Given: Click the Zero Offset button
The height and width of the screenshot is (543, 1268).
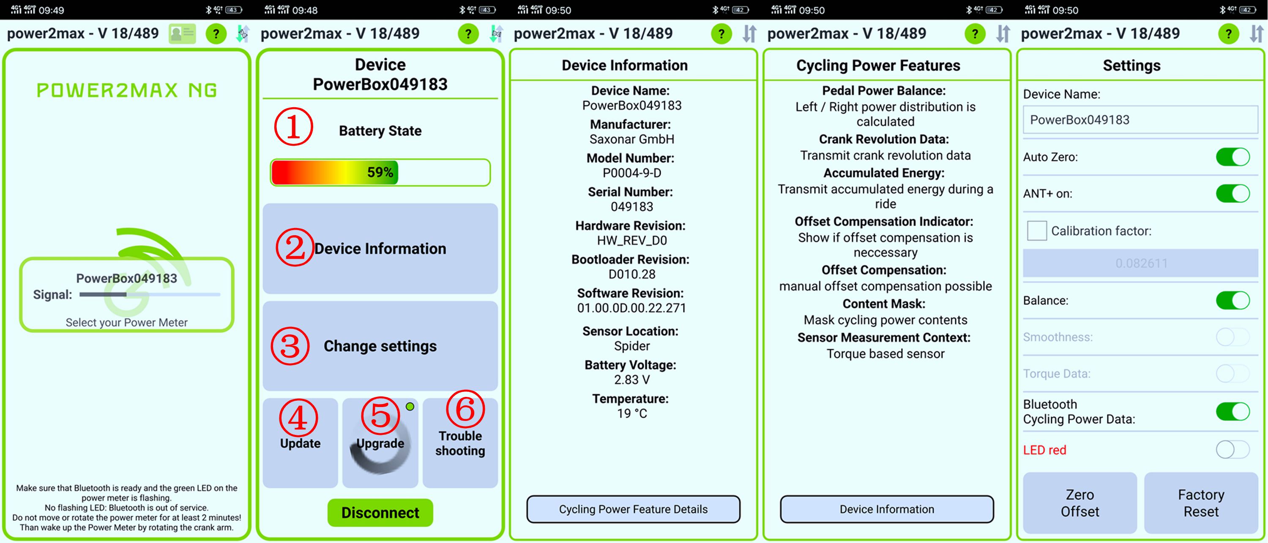Looking at the screenshot, I should point(1080,502).
